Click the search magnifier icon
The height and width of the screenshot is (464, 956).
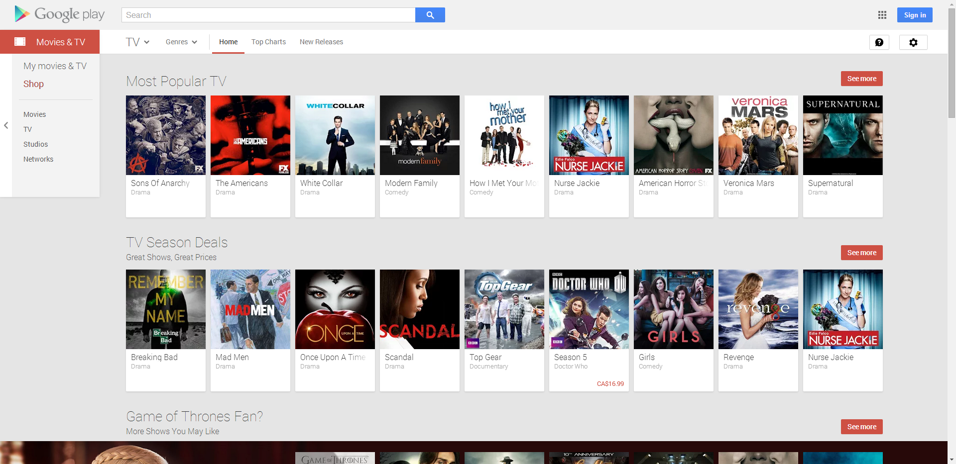[429, 15]
